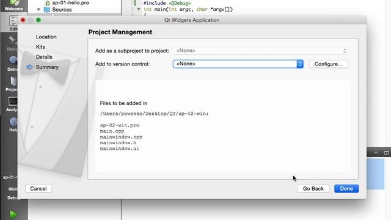391x220 pixels.
Task: Close the Qt Widgets Application dialog
Action: pyautogui.click(x=23, y=20)
